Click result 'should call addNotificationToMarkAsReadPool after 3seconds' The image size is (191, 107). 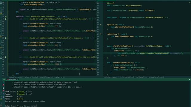[x=40, y=85]
